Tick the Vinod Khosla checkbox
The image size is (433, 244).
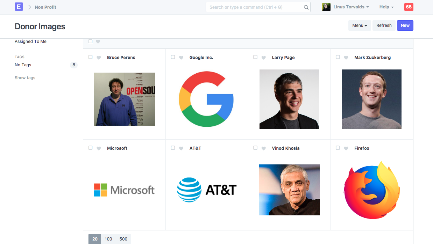click(x=255, y=148)
